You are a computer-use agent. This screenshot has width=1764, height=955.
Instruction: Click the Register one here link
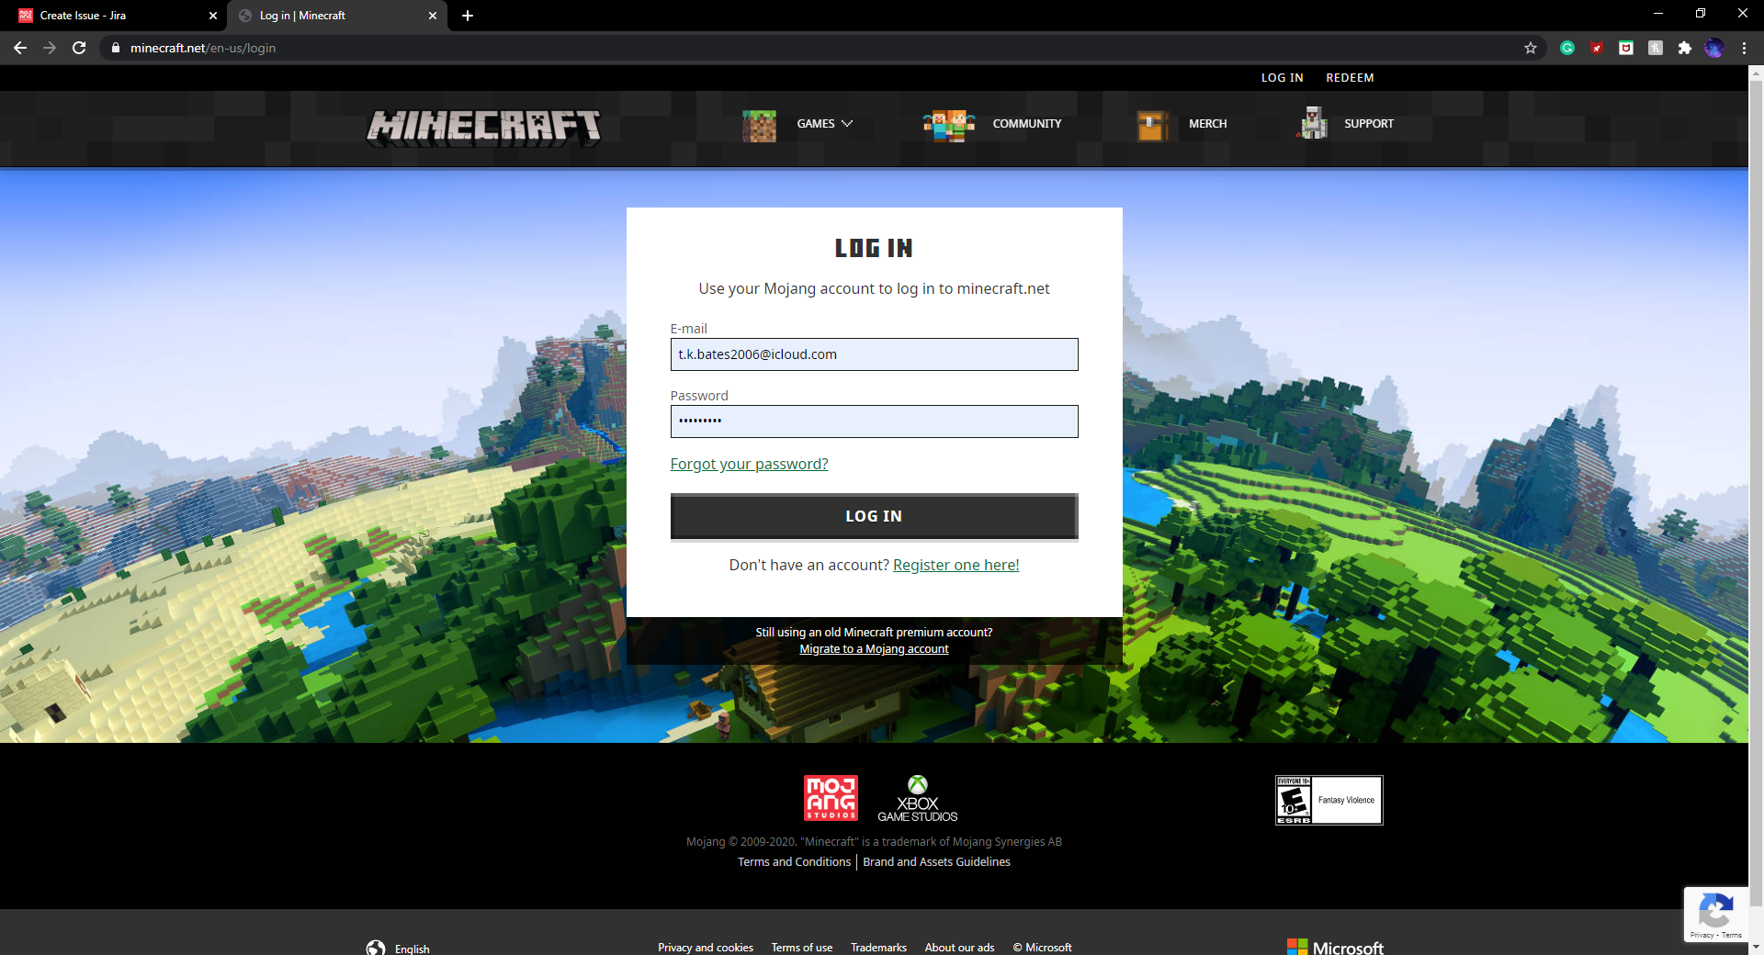tap(956, 565)
